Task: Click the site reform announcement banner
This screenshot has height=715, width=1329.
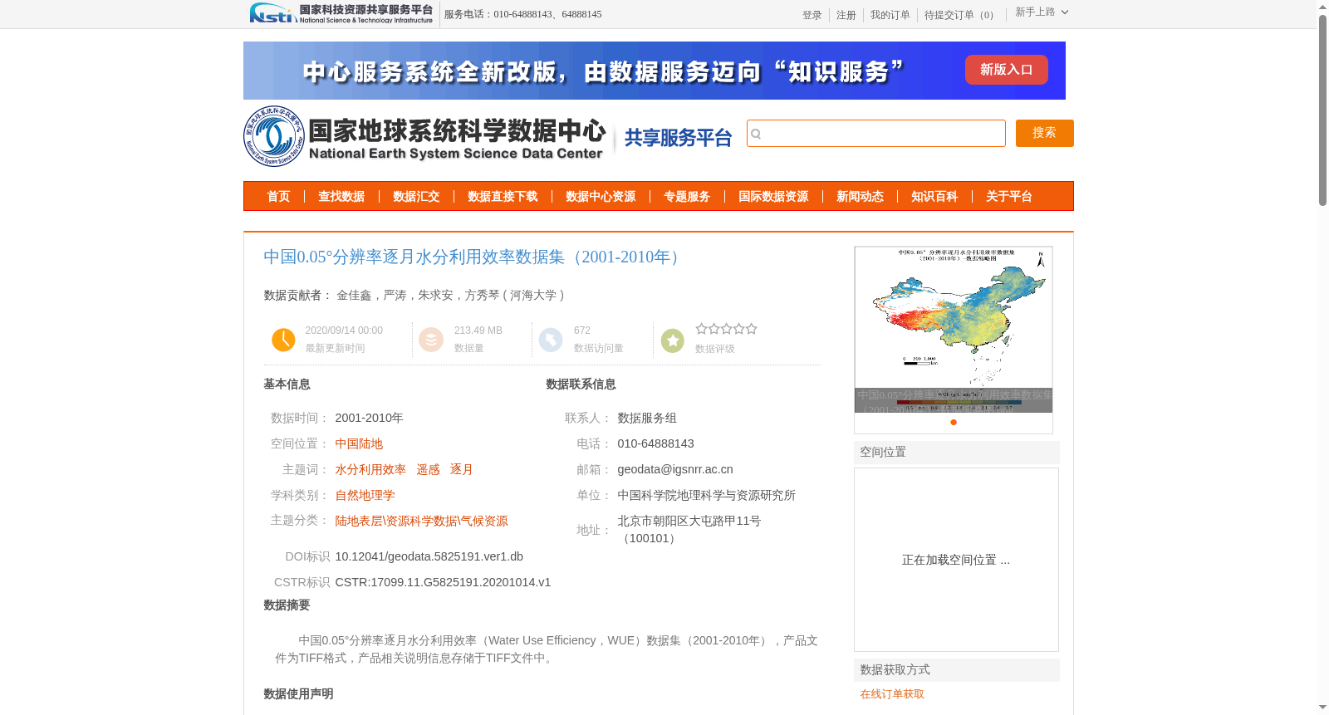Action: (x=655, y=71)
